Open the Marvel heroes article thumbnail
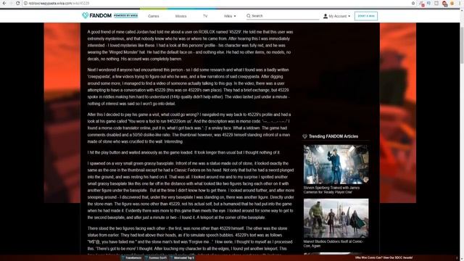The width and height of the screenshot is (464, 261). pos(336,218)
